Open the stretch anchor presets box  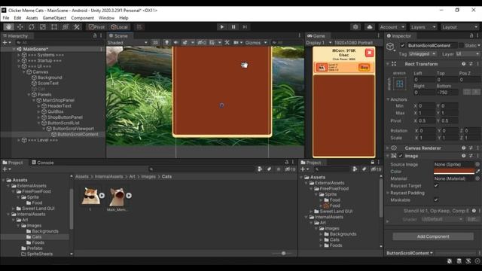pos(399,84)
